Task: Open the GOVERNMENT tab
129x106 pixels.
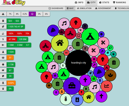Action: coord(103,8)
